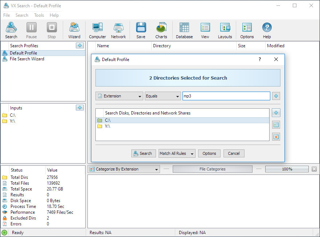This screenshot has height=237, width=320.
Task: Open the File menu
Action: tap(7, 15)
